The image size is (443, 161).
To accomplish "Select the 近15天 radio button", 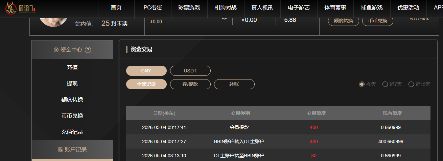I will click(411, 84).
